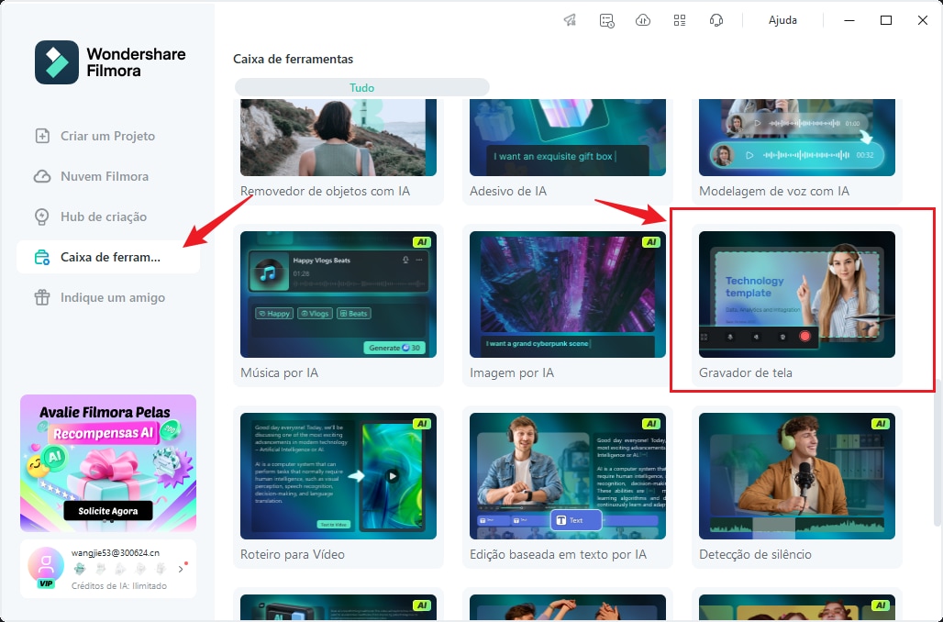Screen dimensions: 943x622
Task: Select Caixa de ferramentas sidebar item
Action: [x=108, y=257]
